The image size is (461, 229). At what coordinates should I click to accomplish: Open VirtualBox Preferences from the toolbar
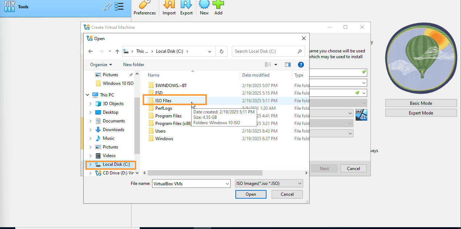click(144, 8)
